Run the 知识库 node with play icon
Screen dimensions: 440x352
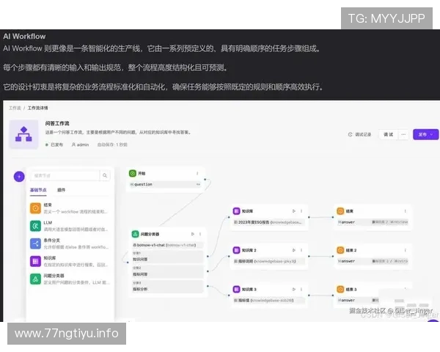coord(294,210)
